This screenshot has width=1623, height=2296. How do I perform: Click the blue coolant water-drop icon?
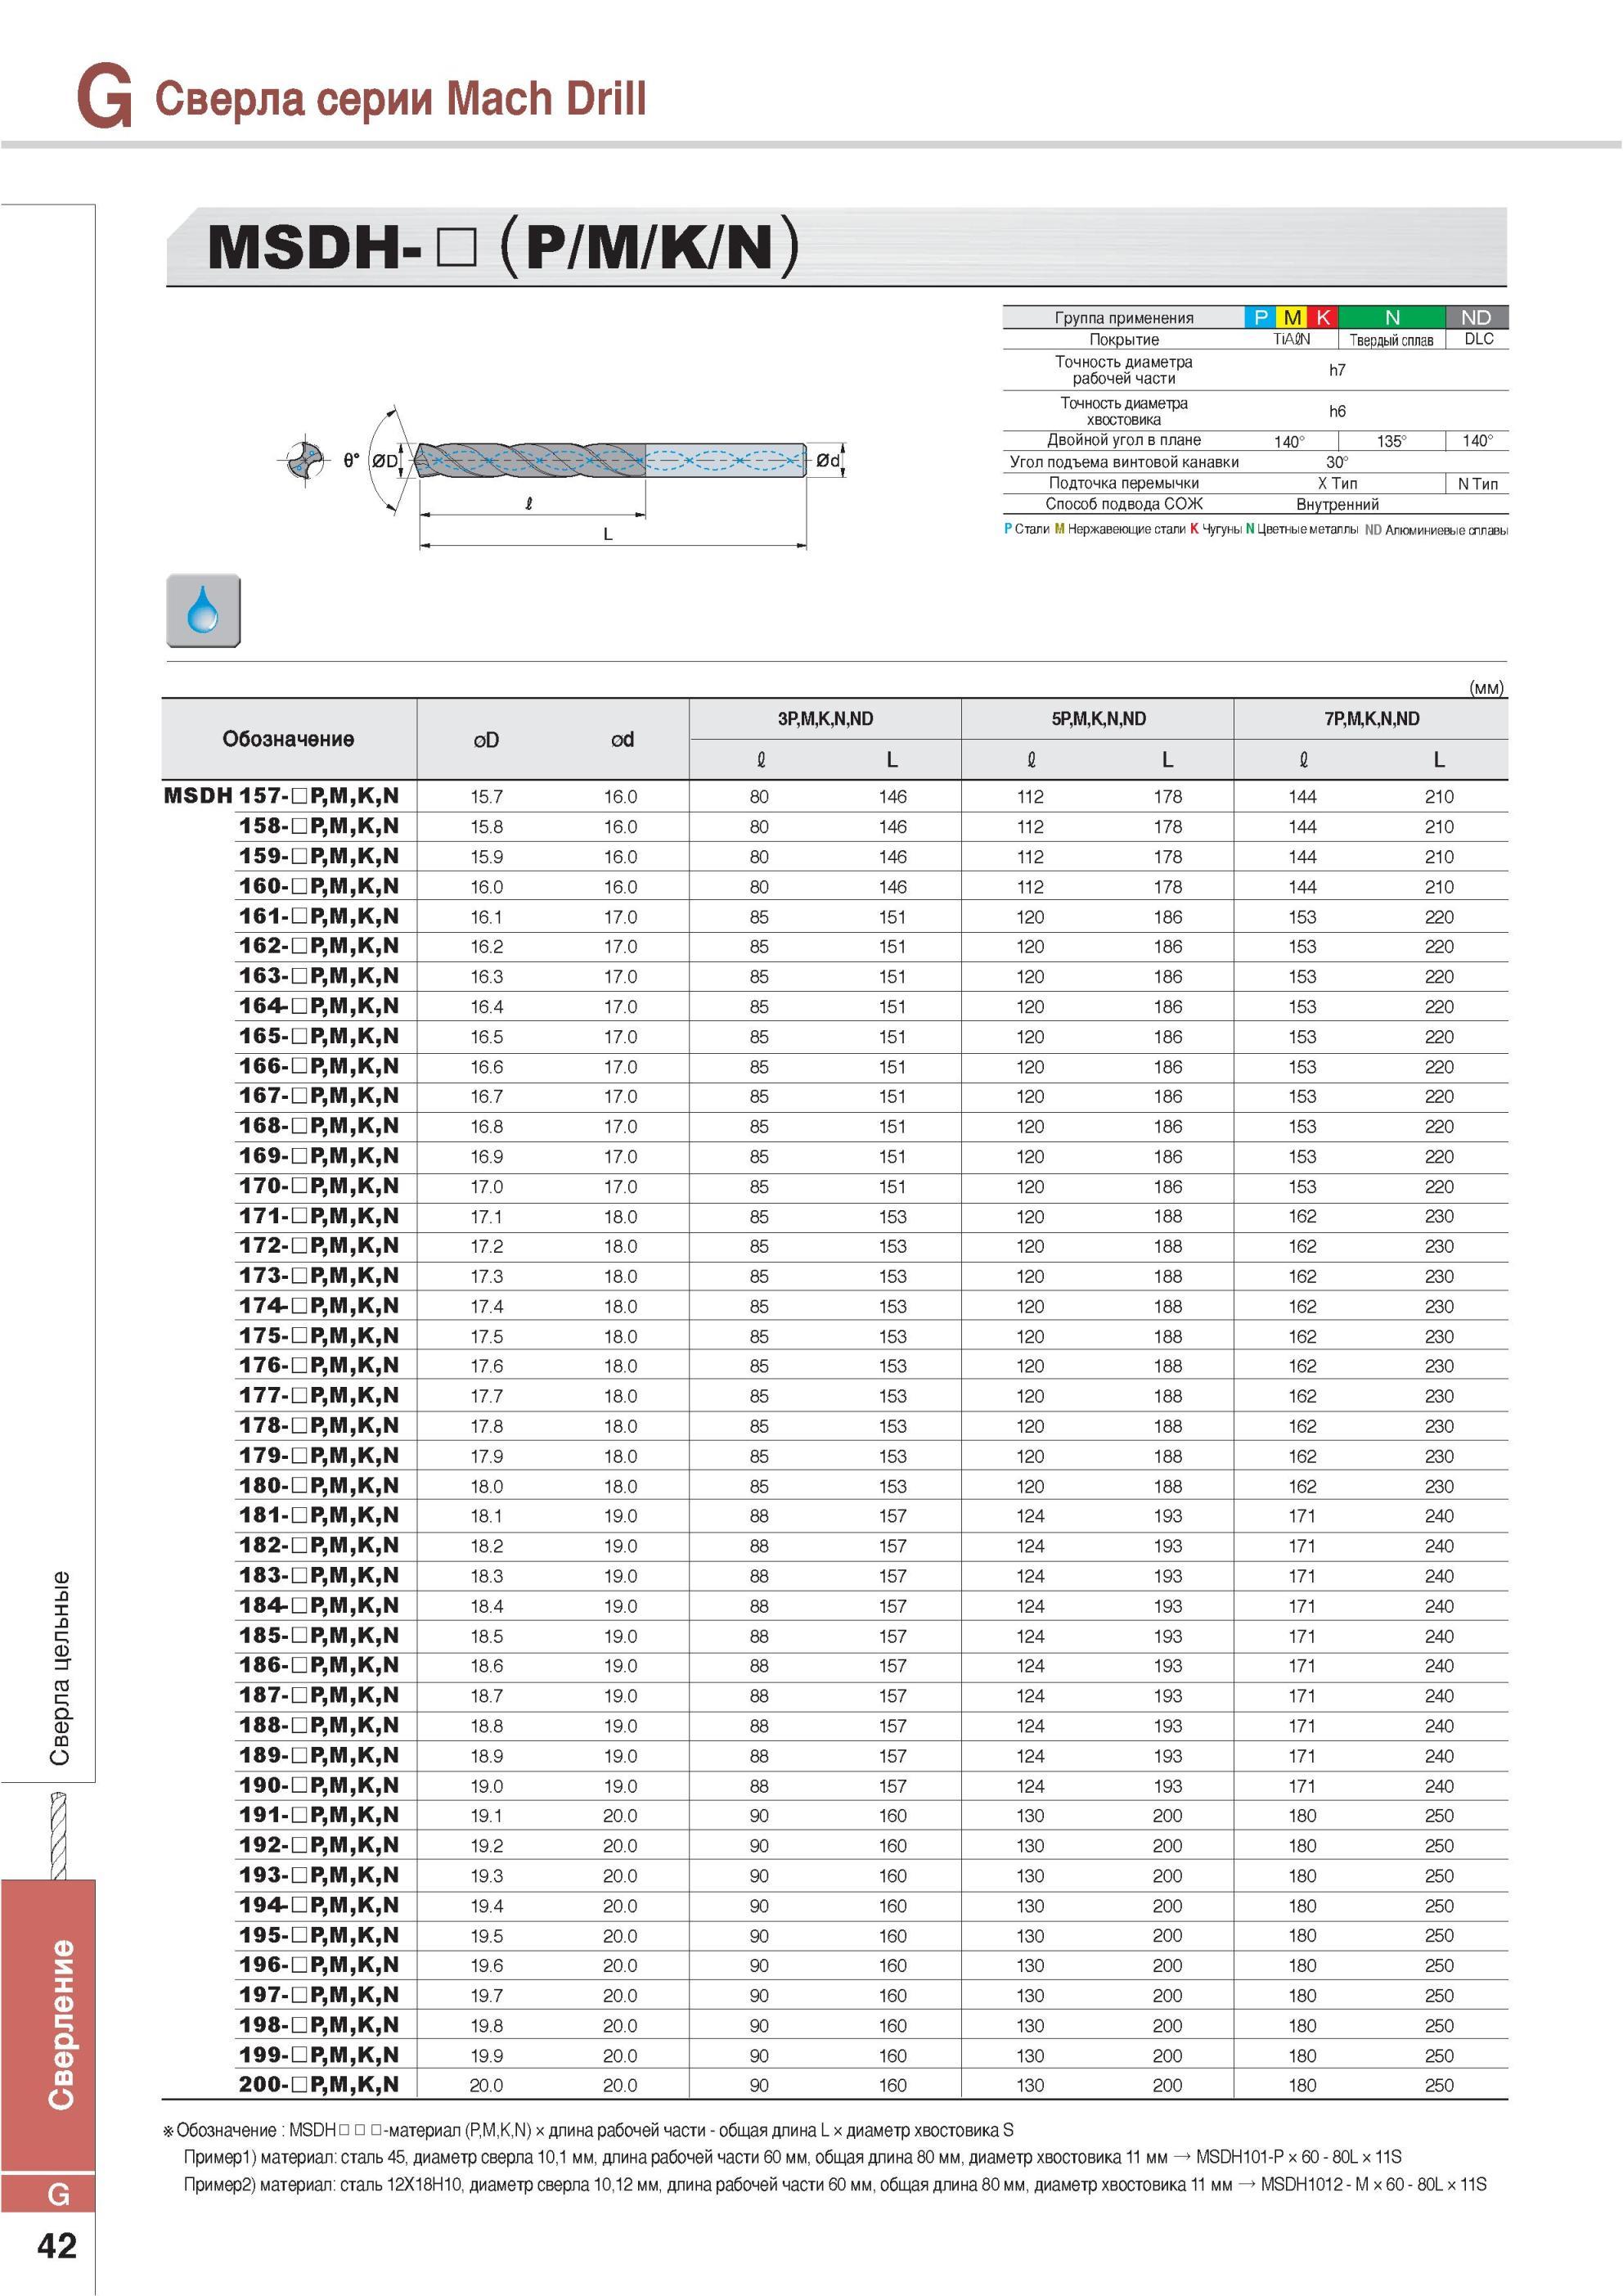tap(203, 610)
